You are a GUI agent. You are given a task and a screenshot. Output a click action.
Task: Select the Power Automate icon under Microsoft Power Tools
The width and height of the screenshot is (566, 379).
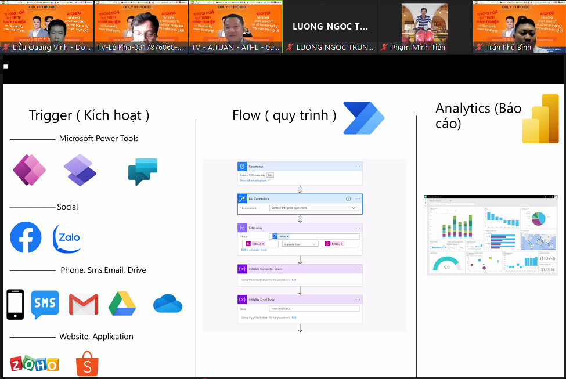click(80, 170)
